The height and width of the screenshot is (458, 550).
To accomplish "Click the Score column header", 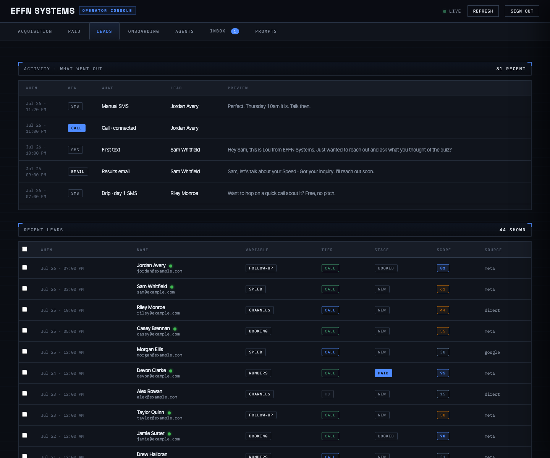I will click(444, 250).
